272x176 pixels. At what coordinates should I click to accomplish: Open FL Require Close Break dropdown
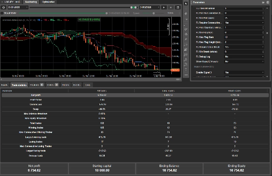click(x=244, y=47)
